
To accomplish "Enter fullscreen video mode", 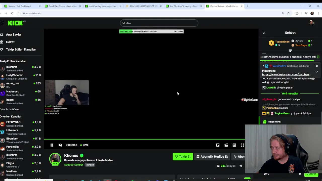I will (x=242, y=145).
